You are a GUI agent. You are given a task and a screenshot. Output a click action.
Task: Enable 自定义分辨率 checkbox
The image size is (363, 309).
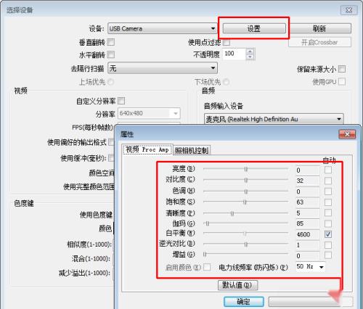(121, 101)
